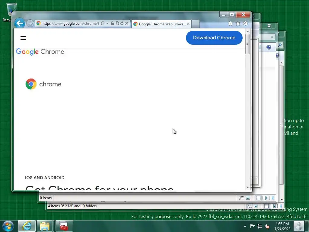Stop loading the page in IE
Image resolution: width=309 pixels, height=232 pixels.
click(x=127, y=24)
